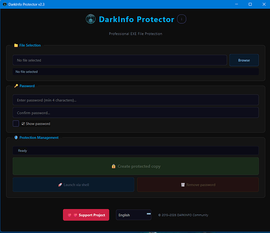270x233 pixels.
Task: Click the padlock icon on Create protected copy
Action: coord(114,166)
